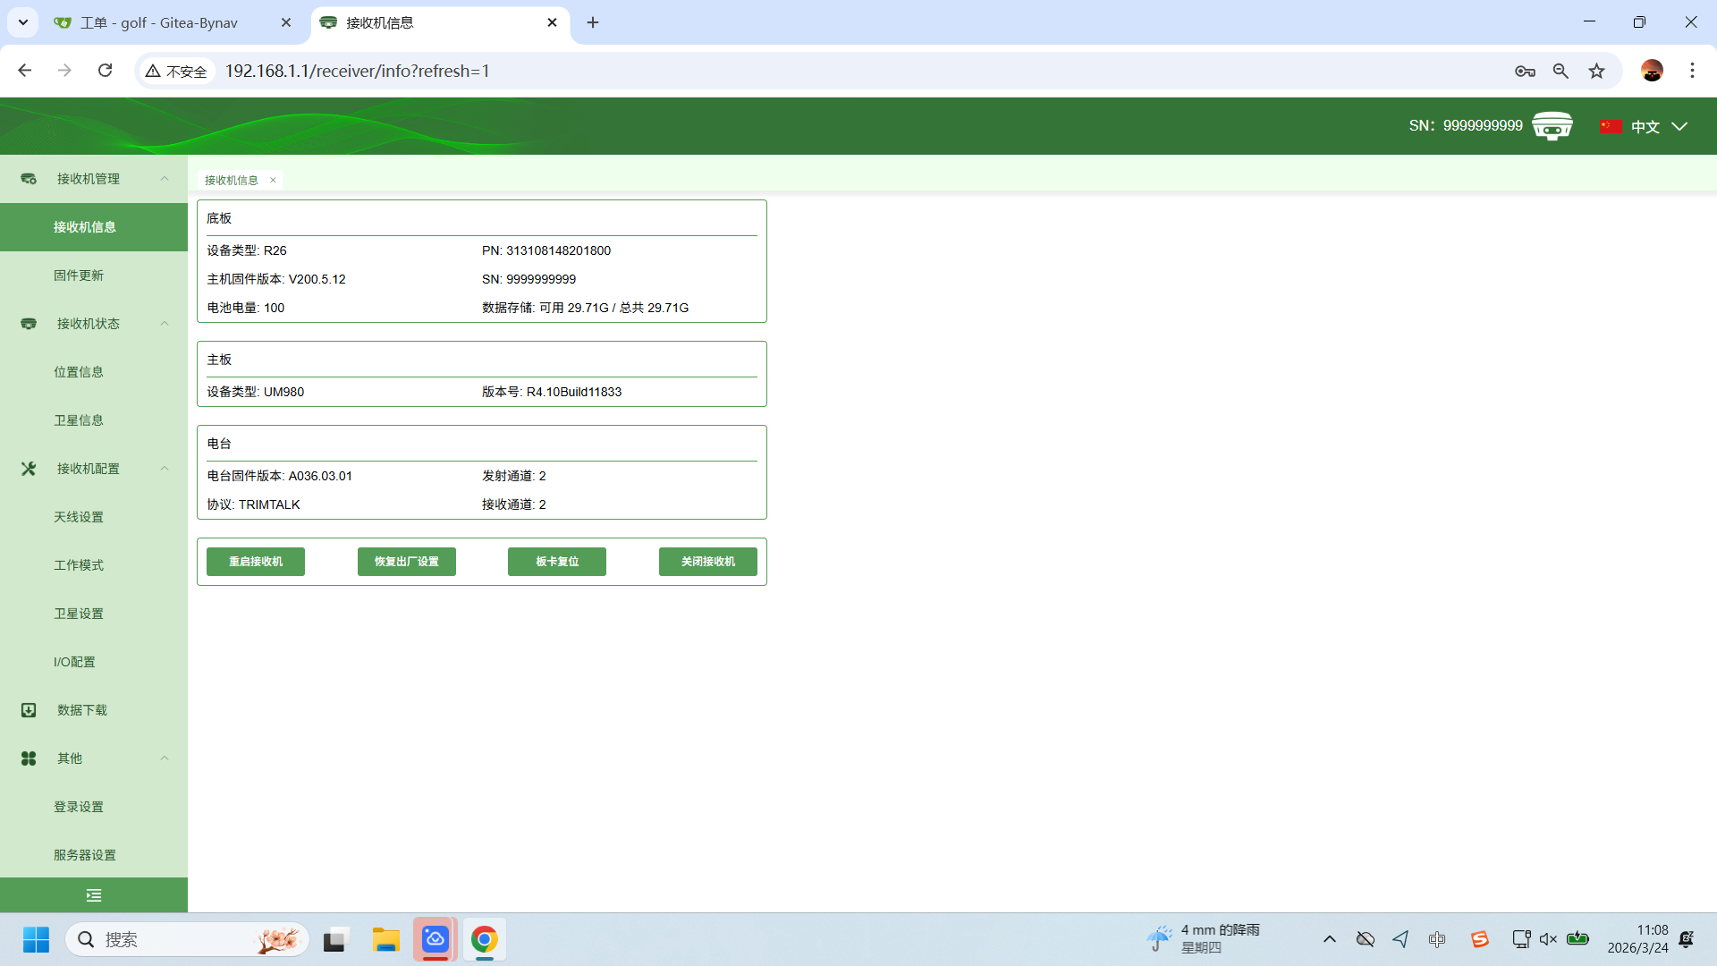Collapse the sidebar with bottom toggle icon
This screenshot has height=966, width=1717.
[x=94, y=895]
